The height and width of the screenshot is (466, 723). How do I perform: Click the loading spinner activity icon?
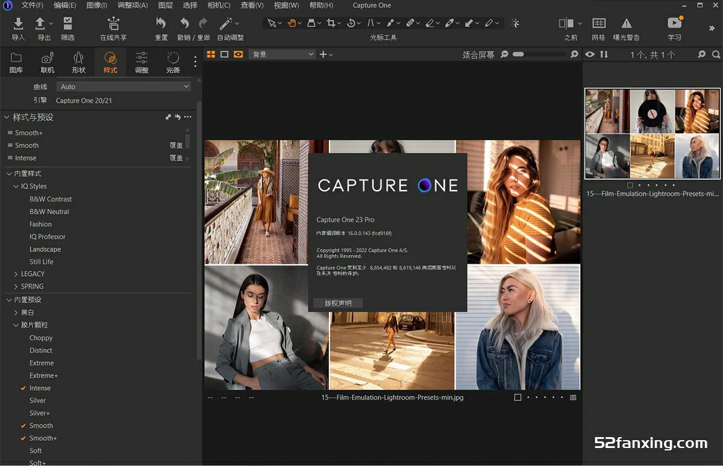pos(515,23)
